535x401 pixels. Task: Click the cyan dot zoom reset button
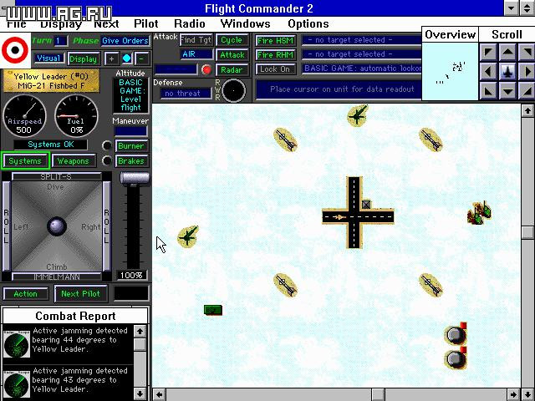pos(126,58)
